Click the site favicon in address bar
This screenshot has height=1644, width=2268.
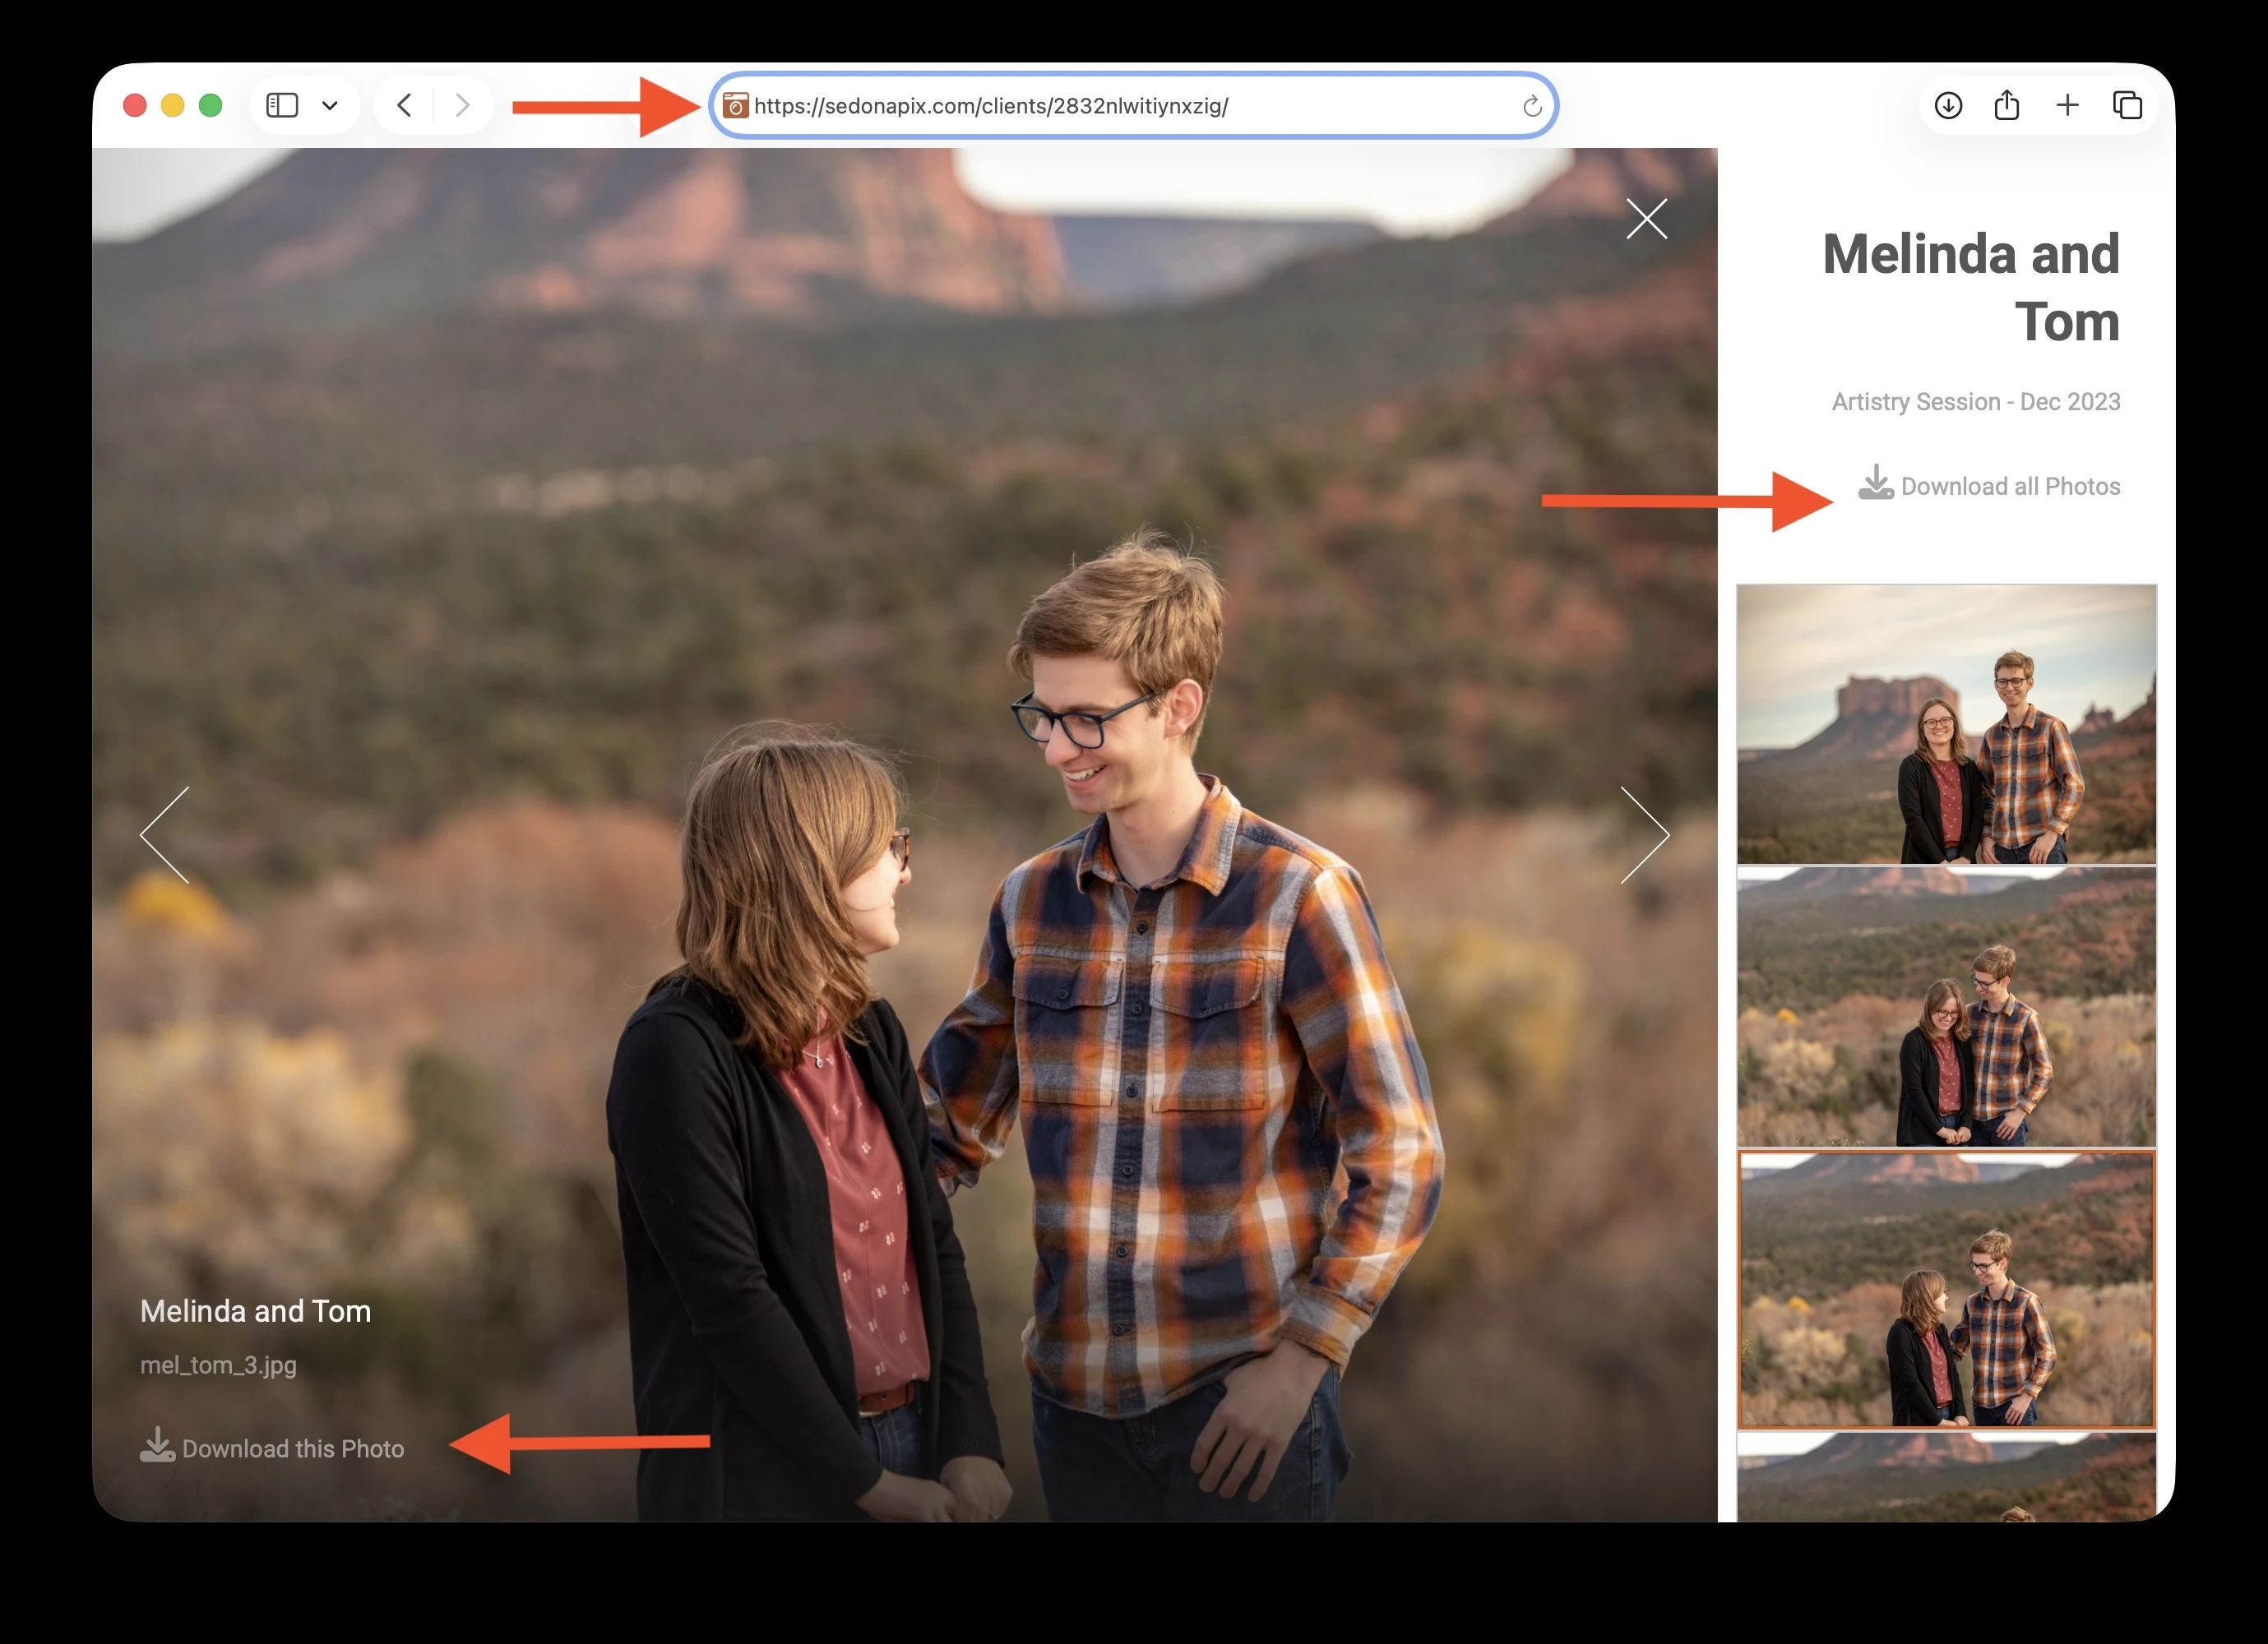(x=735, y=105)
